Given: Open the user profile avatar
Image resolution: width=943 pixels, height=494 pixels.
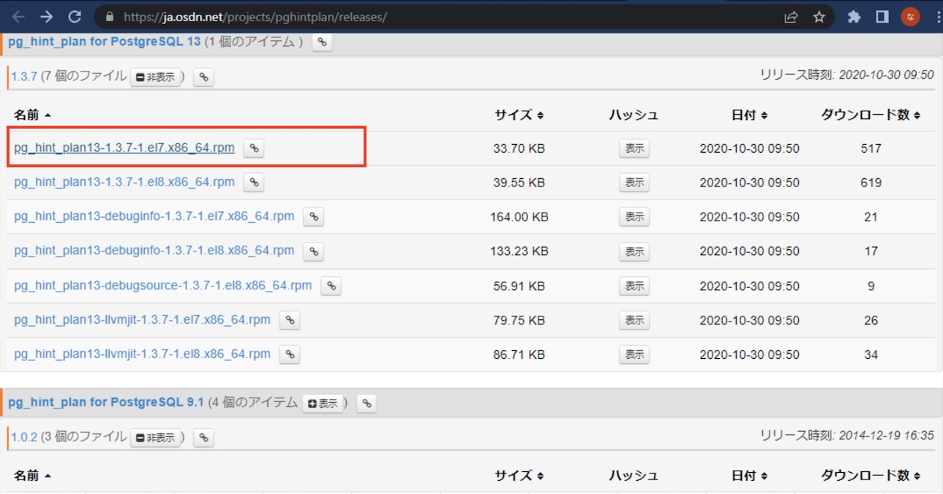Looking at the screenshot, I should pos(910,17).
